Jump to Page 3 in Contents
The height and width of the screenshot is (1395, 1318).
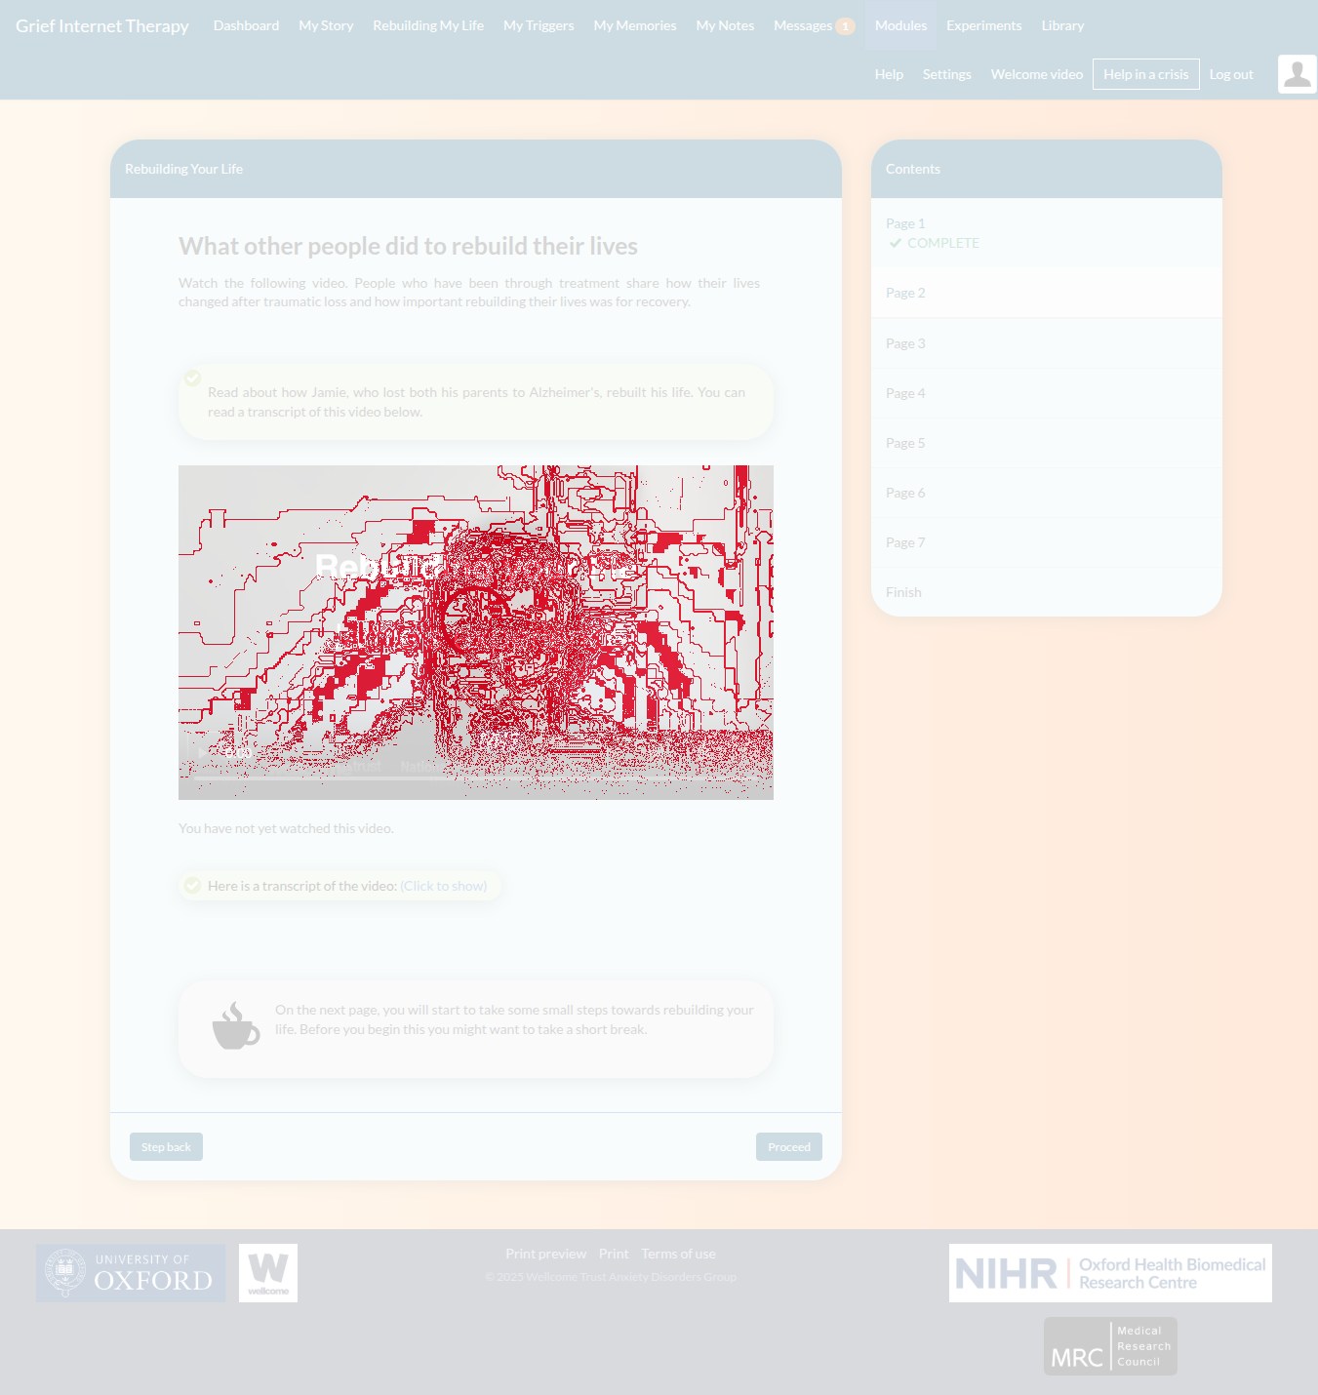pyautogui.click(x=905, y=343)
